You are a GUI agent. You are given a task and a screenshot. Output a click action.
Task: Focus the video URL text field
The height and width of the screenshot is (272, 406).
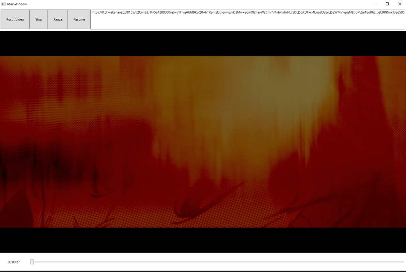[248, 19]
